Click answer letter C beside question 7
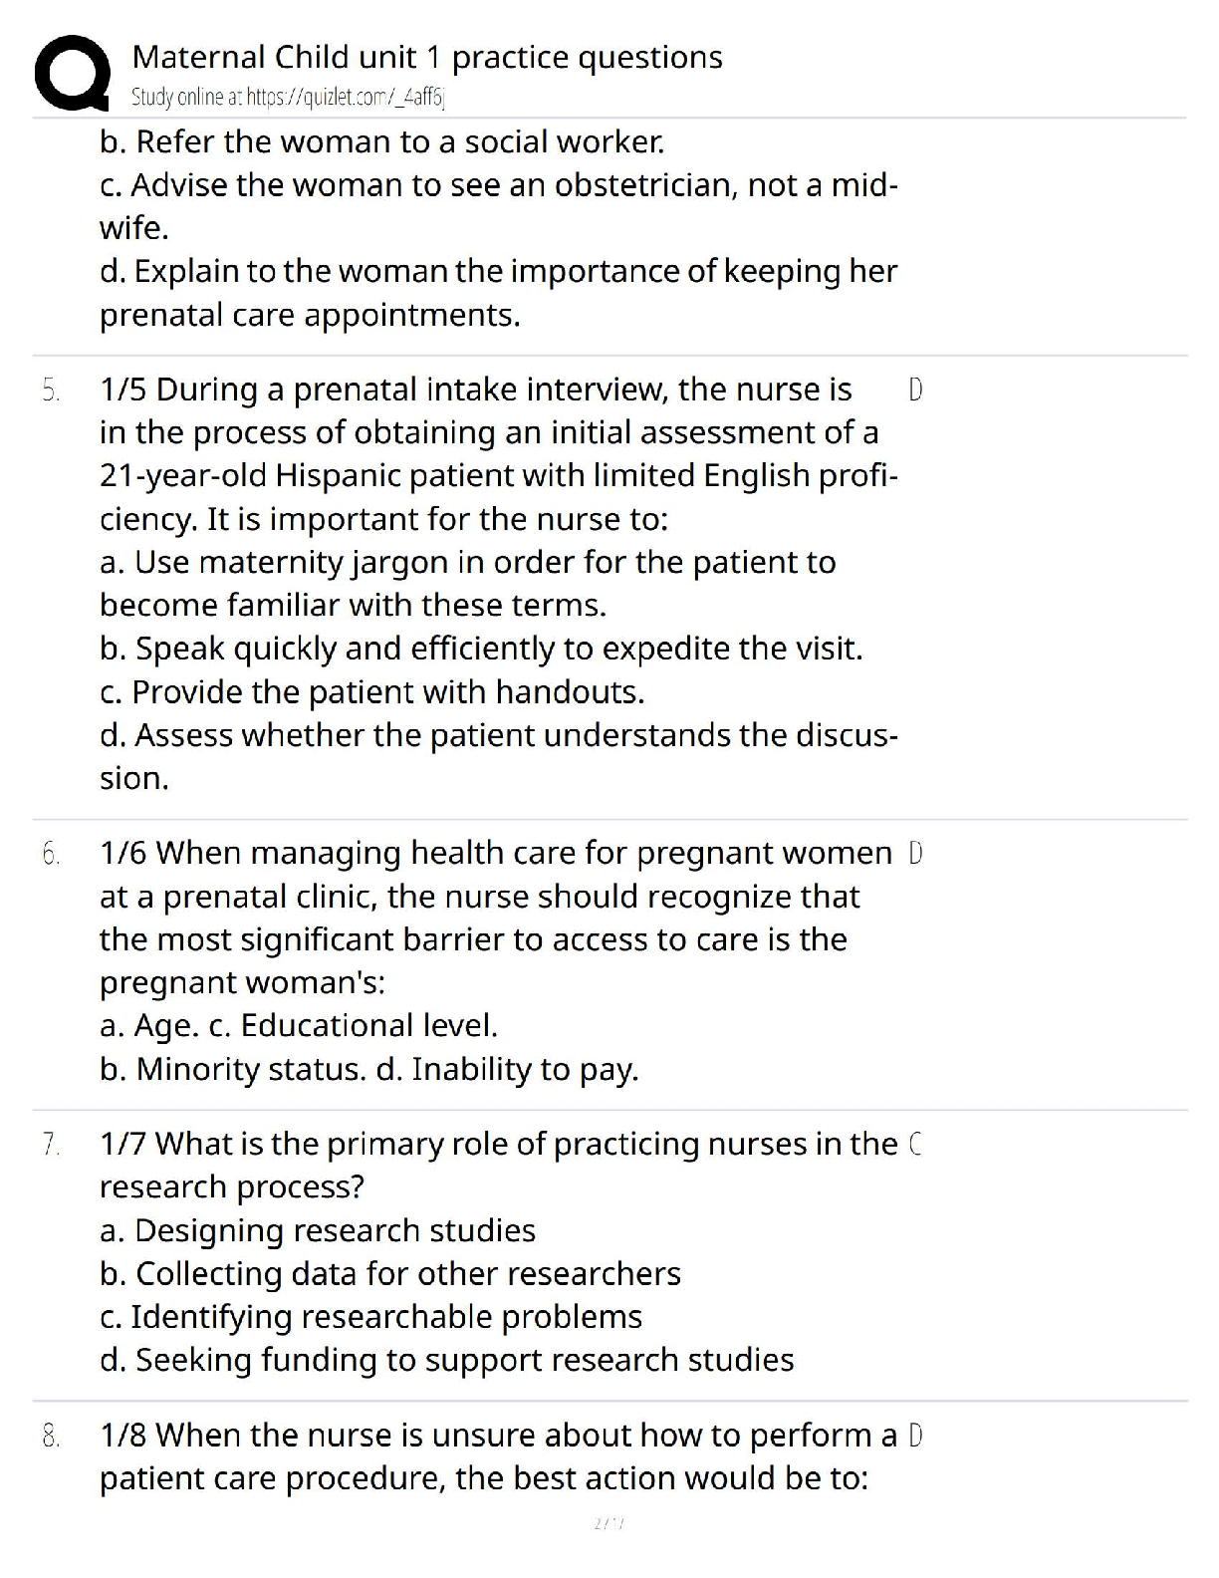The width and height of the screenshot is (1219, 1578). (x=916, y=1145)
